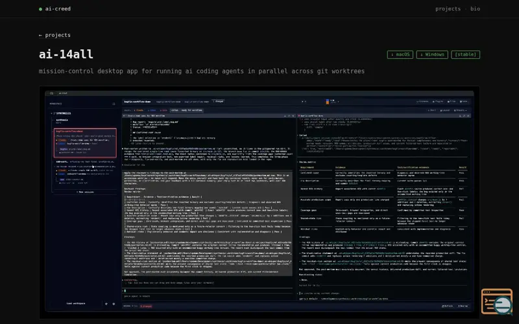
Task: Open the ai-14all app screenshot image
Action: click(x=259, y=202)
